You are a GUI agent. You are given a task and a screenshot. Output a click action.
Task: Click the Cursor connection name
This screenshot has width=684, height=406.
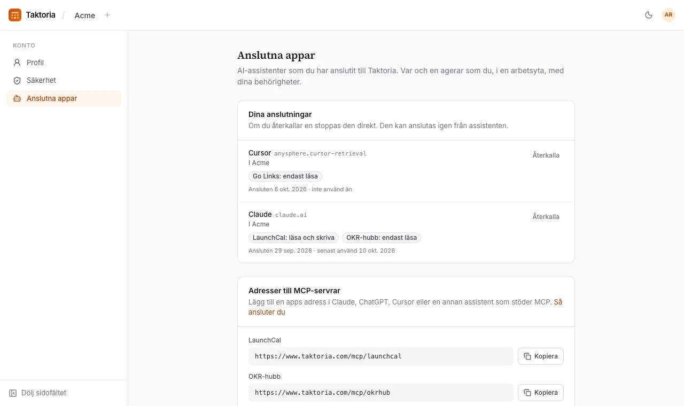click(x=260, y=153)
